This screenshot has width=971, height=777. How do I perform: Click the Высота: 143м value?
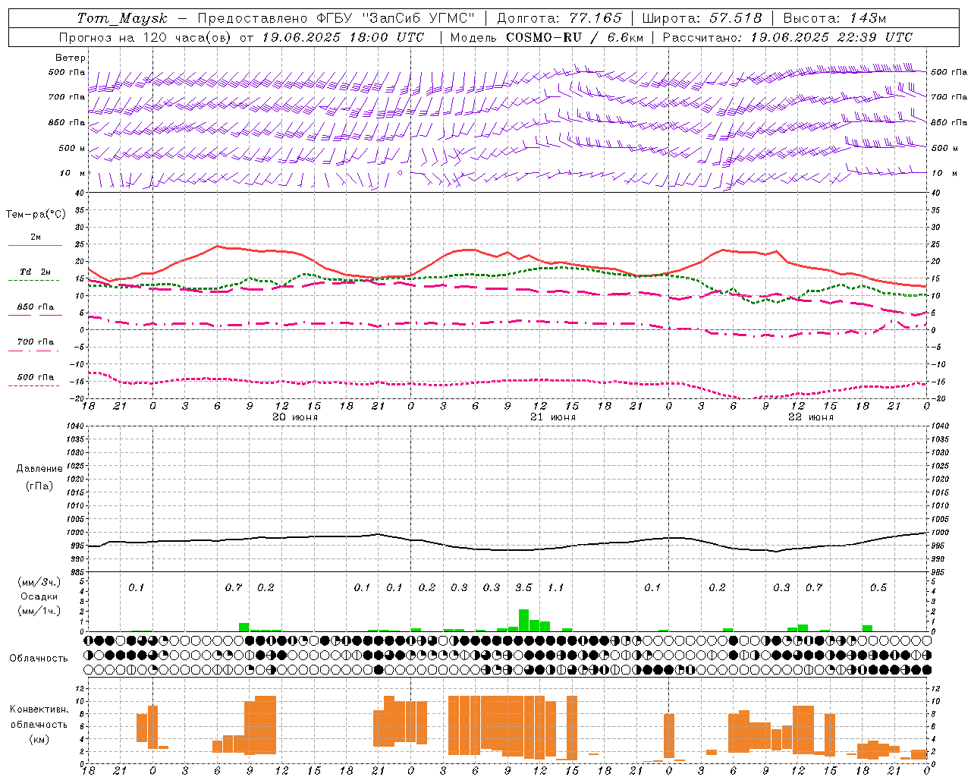click(834, 18)
